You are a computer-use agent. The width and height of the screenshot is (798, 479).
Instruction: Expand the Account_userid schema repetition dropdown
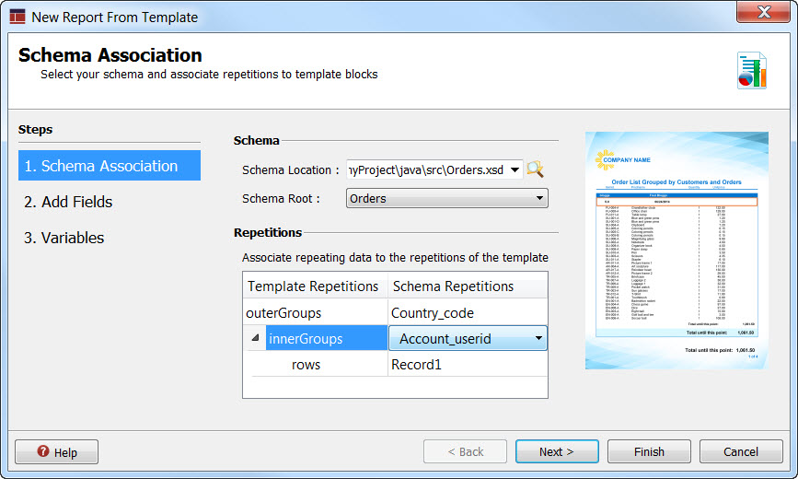(x=538, y=339)
